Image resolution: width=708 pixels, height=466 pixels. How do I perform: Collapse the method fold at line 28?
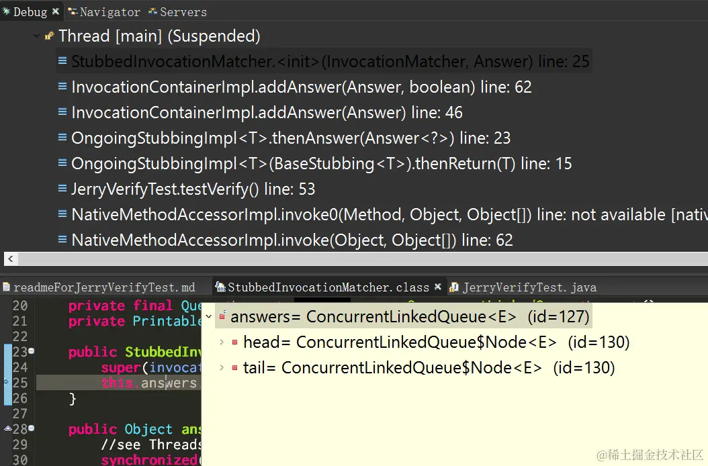[x=32, y=428]
